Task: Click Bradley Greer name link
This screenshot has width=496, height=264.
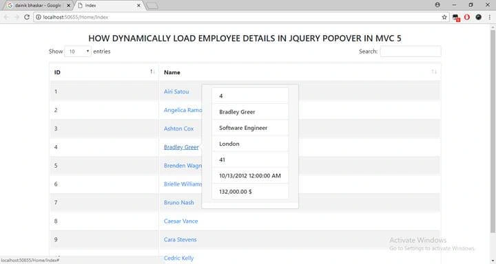Action: point(181,147)
